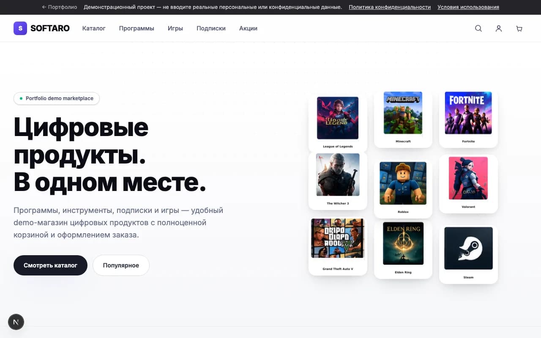The height and width of the screenshot is (338, 541).
Task: Open the Условия использования link
Action: tap(468, 7)
